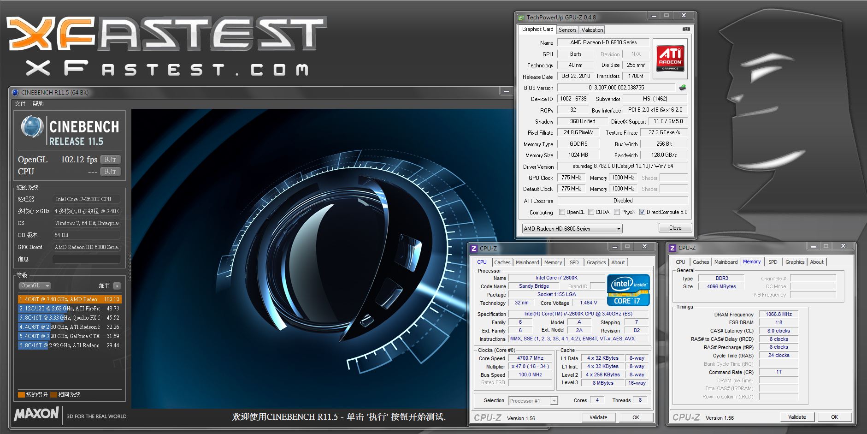The width and height of the screenshot is (867, 434).
Task: Select ranking row 4C/8T @ 3.20 GHz GeForce
Action: pyautogui.click(x=69, y=336)
